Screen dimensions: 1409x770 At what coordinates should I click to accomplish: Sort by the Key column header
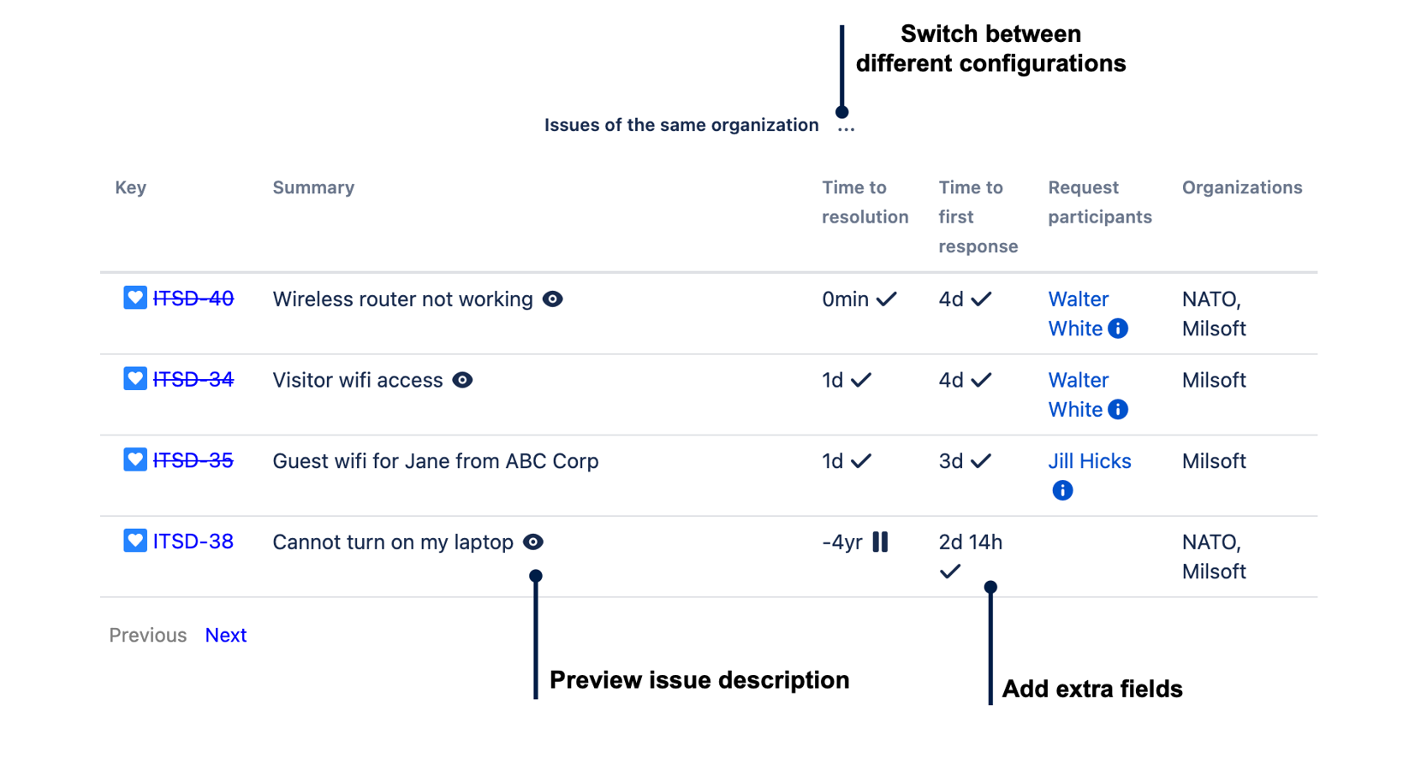click(130, 187)
